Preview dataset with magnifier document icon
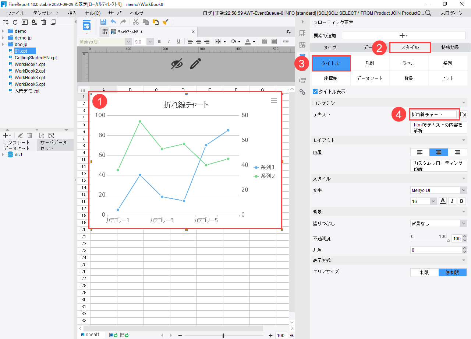Image resolution: width=471 pixels, height=339 pixels. [41, 135]
